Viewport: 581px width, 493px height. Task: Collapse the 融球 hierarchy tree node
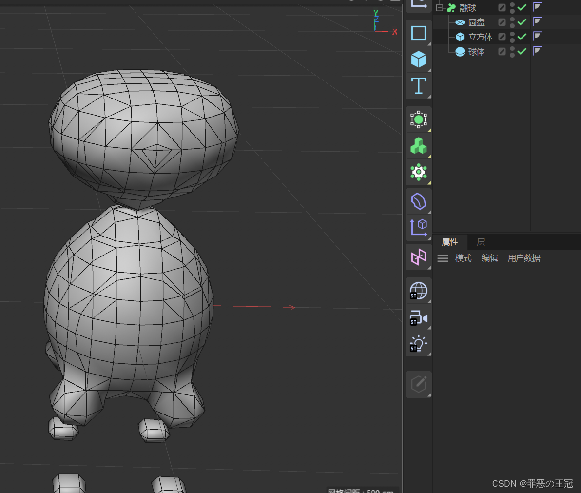coord(440,8)
